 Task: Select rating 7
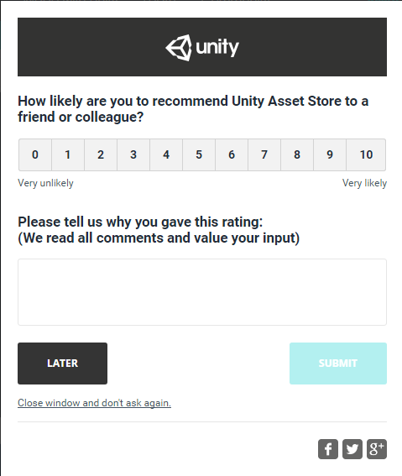click(x=264, y=154)
